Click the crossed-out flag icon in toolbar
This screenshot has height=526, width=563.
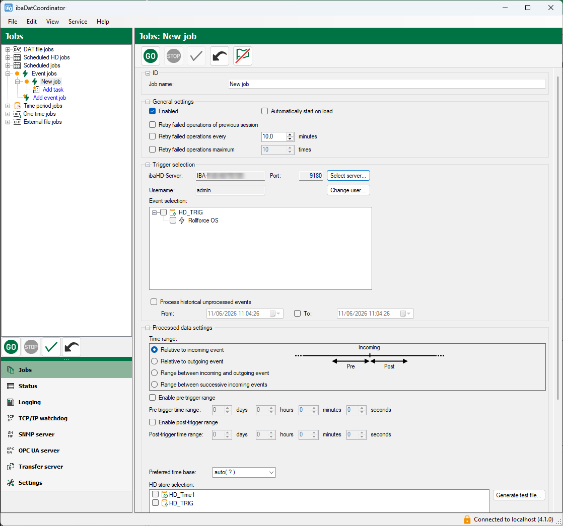point(243,56)
